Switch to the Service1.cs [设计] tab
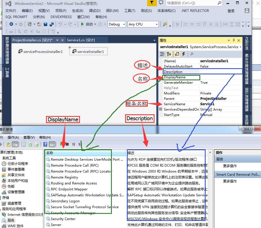 pyautogui.click(x=81, y=40)
